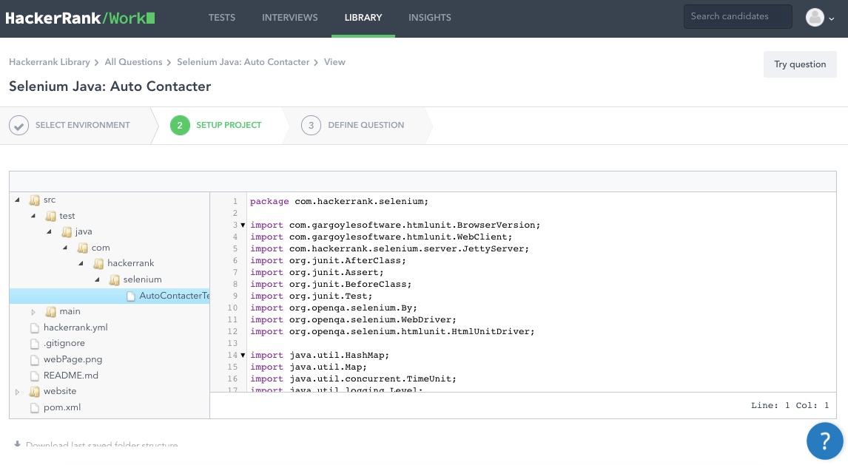
Task: Click line number 13 in gutter
Action: 232,344
